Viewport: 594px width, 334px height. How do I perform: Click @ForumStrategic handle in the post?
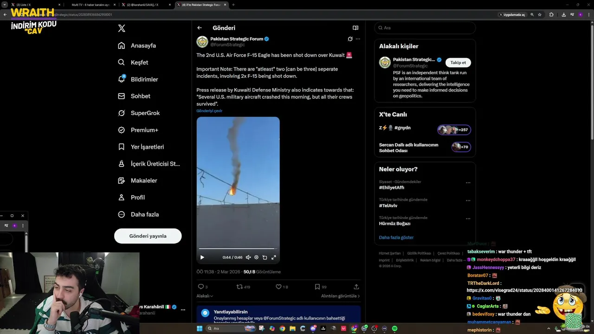227,45
